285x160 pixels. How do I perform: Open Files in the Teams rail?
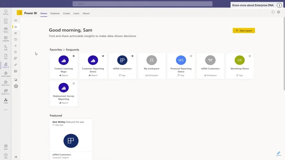(6, 57)
